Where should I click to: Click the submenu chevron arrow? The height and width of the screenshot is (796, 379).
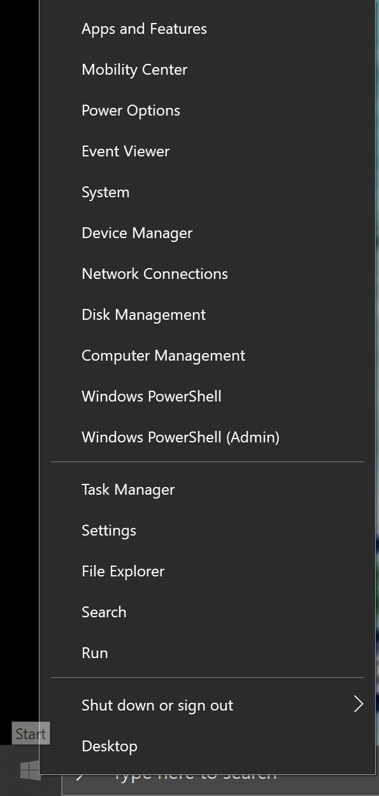[x=359, y=704]
